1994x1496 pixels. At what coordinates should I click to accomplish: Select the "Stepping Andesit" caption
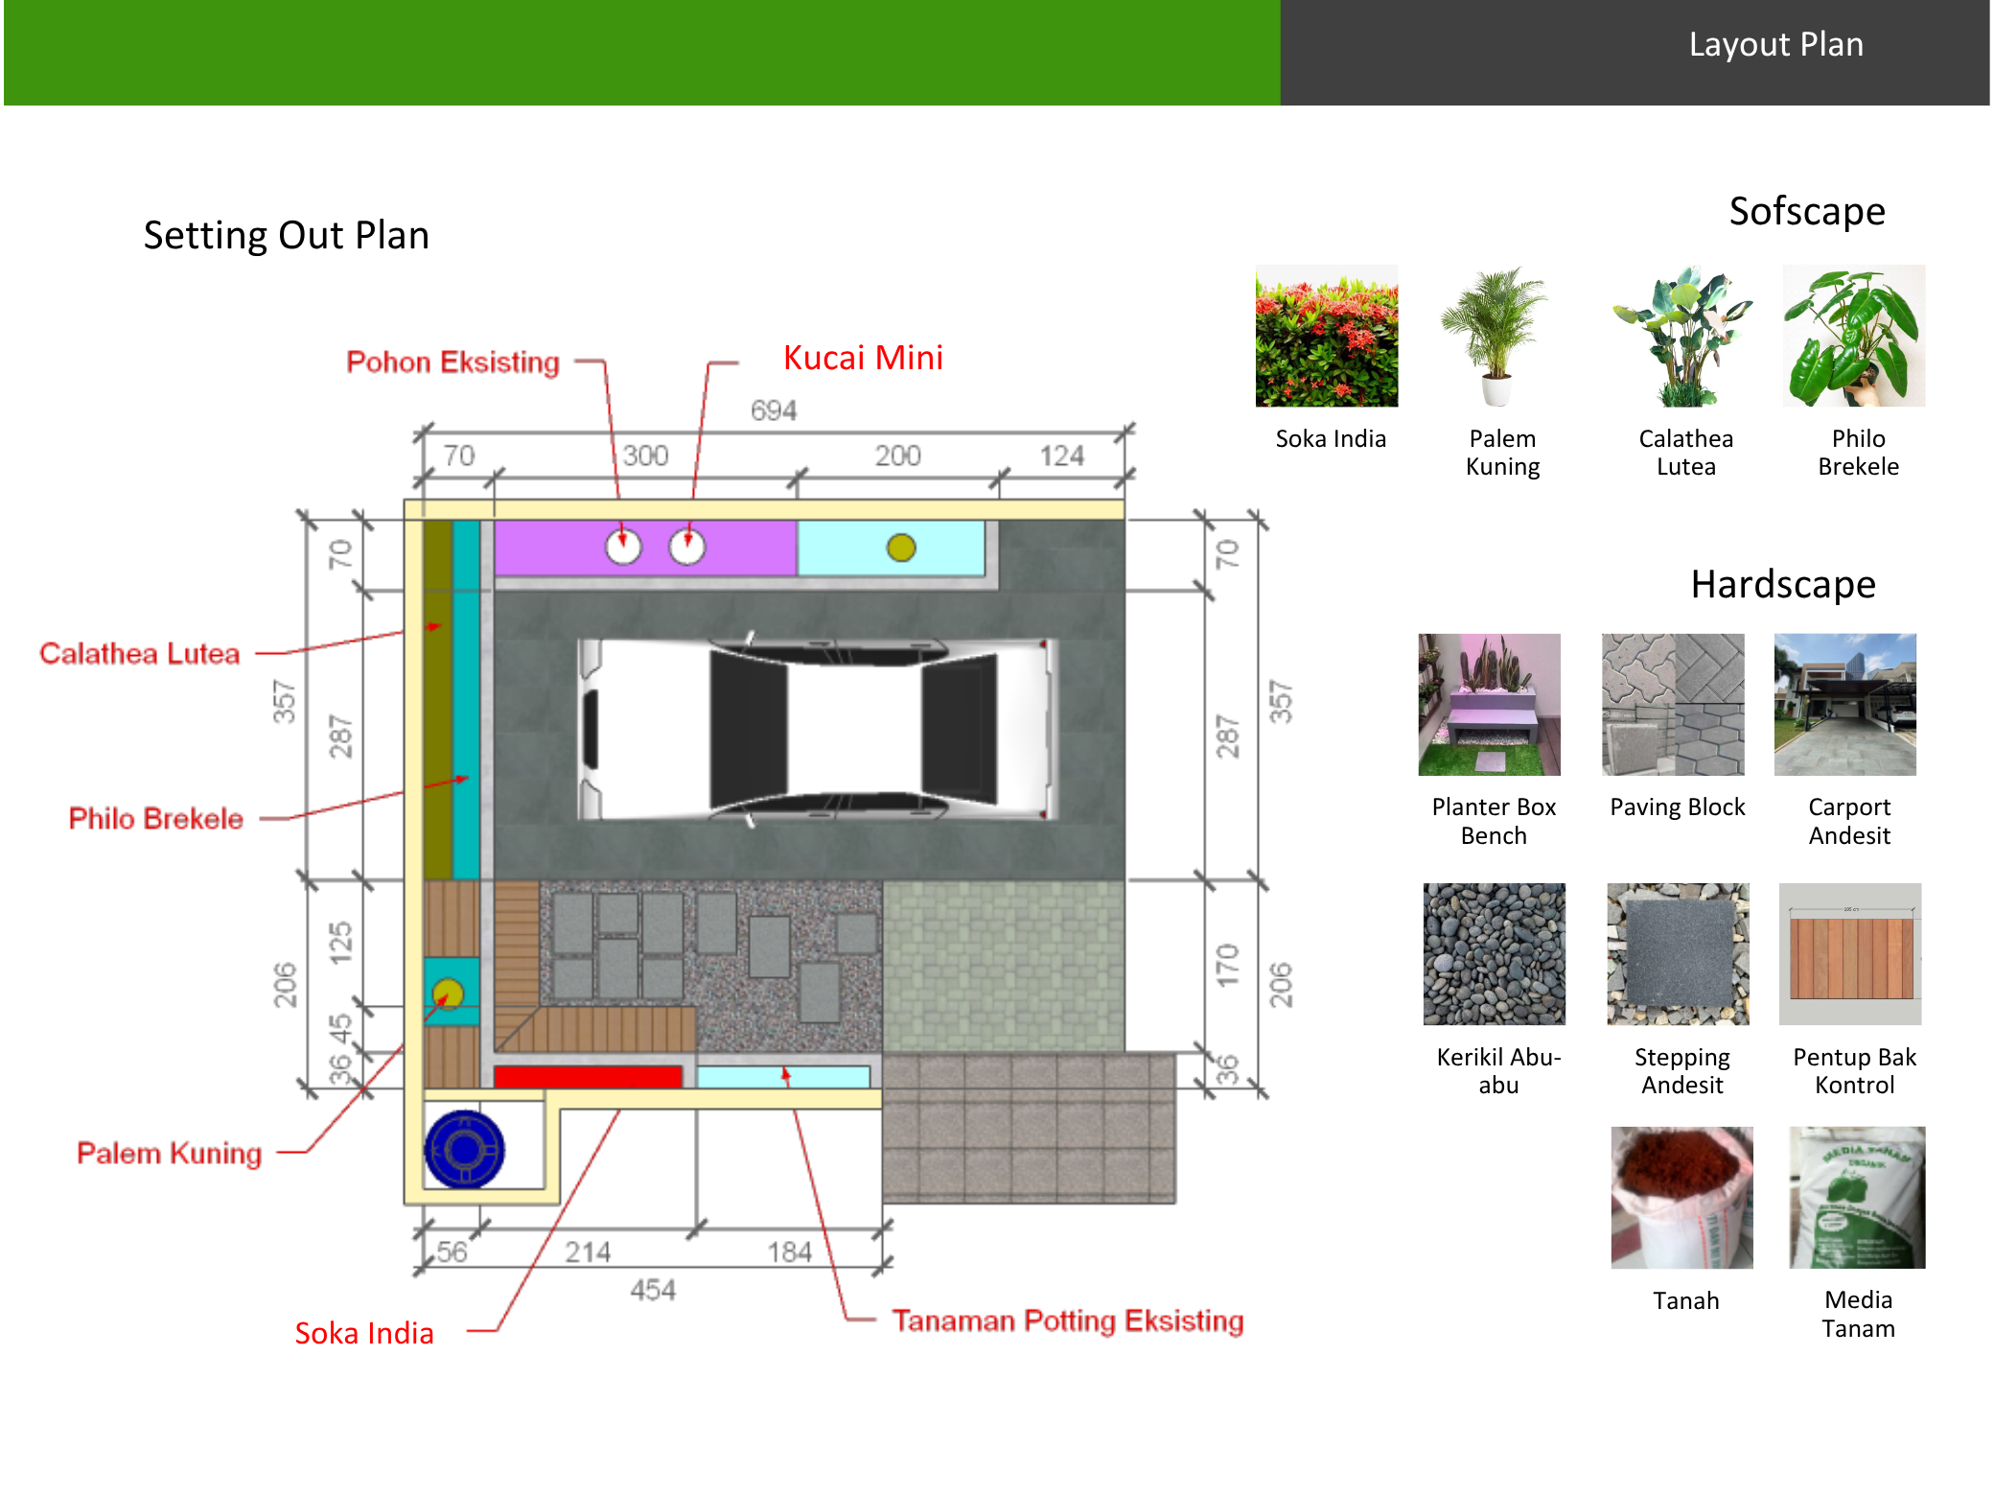pos(1682,1071)
